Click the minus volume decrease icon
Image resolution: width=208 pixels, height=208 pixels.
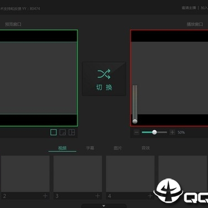pos(136,132)
